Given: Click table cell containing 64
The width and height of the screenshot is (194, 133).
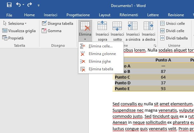Looking at the screenshot, I should pyautogui.click(x=163, y=77).
